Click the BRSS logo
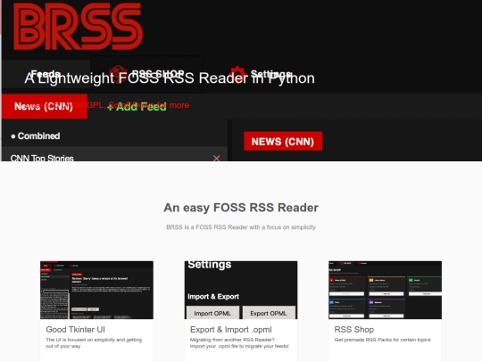Screen dimensions: 482x361 click(78, 27)
